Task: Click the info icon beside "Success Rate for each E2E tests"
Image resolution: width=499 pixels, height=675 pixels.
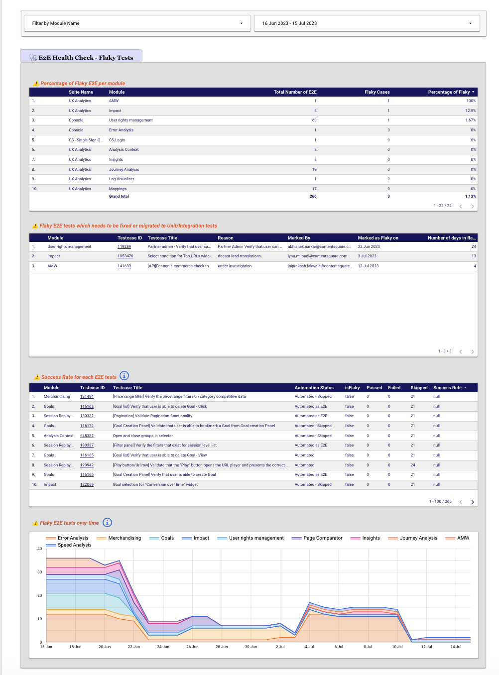Action: (x=124, y=376)
